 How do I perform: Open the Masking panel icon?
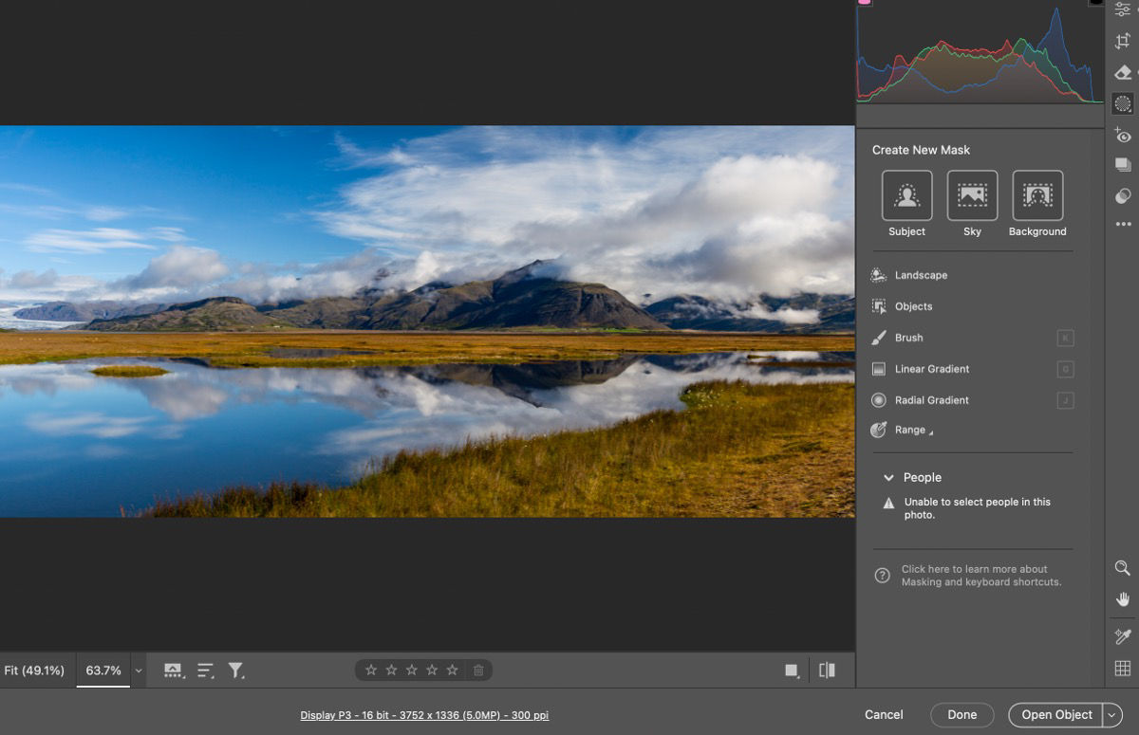1122,103
